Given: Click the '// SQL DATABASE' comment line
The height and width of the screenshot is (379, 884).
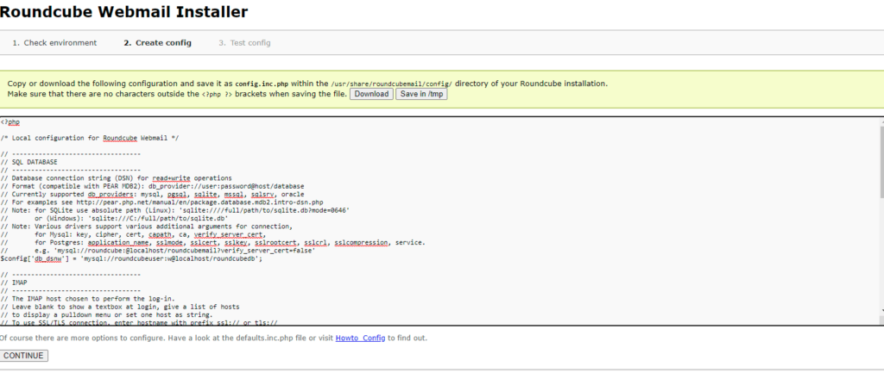Looking at the screenshot, I should (x=28, y=162).
